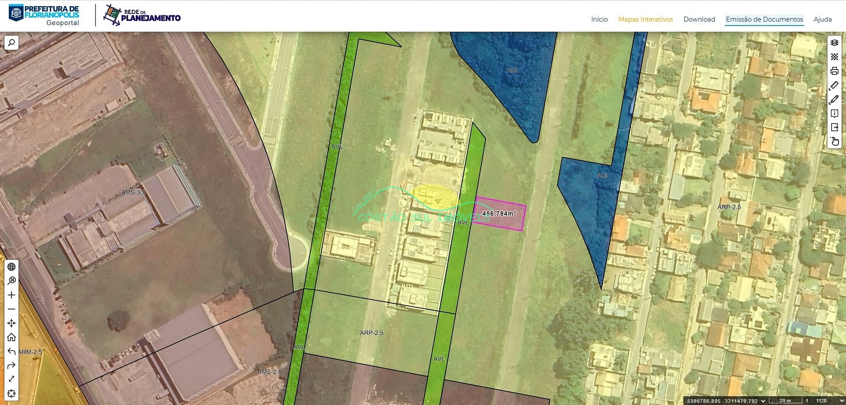Screen dimensions: 846x405
Task: Open the layers stack panel
Action: 834,43
